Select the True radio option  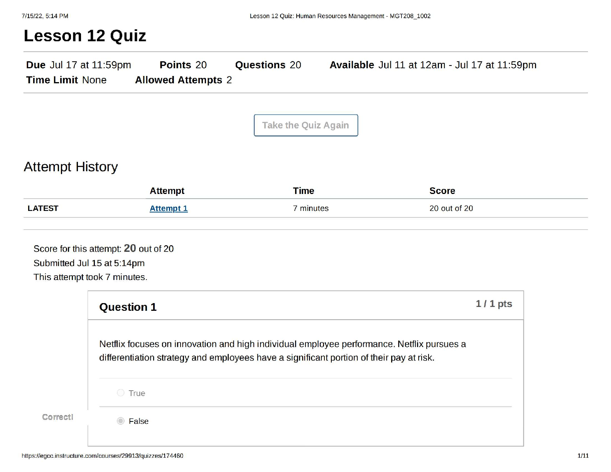(121, 393)
